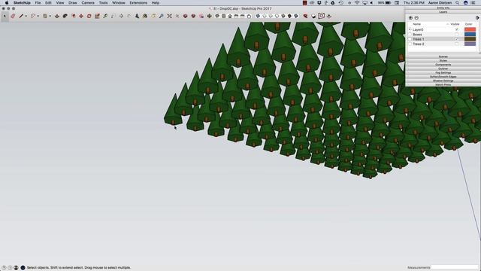481x271 pixels.
Task: Expand the Fog Settings panel
Action: [x=443, y=72]
